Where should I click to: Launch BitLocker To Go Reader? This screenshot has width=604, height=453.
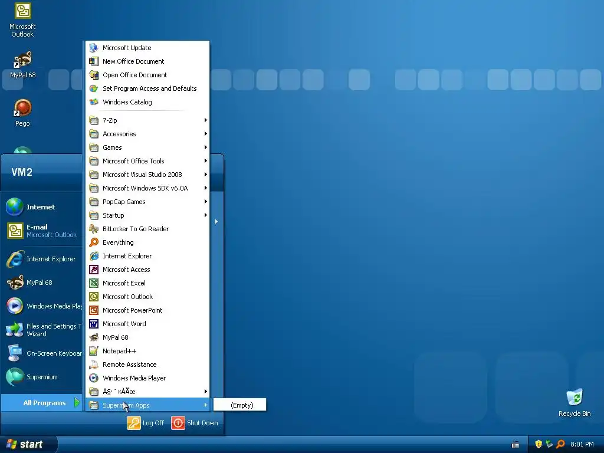tap(147, 229)
